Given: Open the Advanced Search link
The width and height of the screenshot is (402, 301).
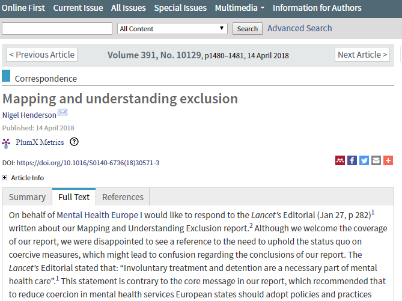Looking at the screenshot, I should click(x=300, y=28).
